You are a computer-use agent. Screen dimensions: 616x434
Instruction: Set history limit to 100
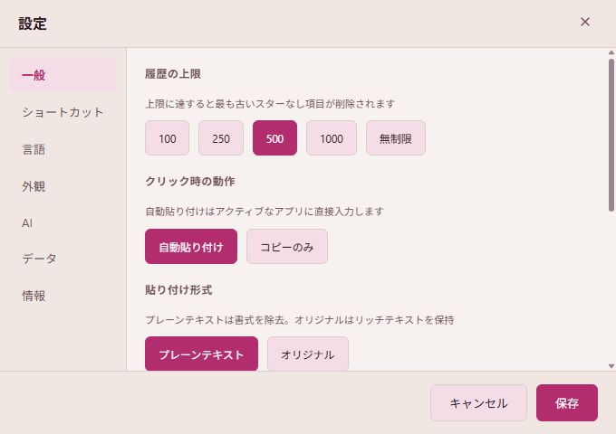coord(168,138)
